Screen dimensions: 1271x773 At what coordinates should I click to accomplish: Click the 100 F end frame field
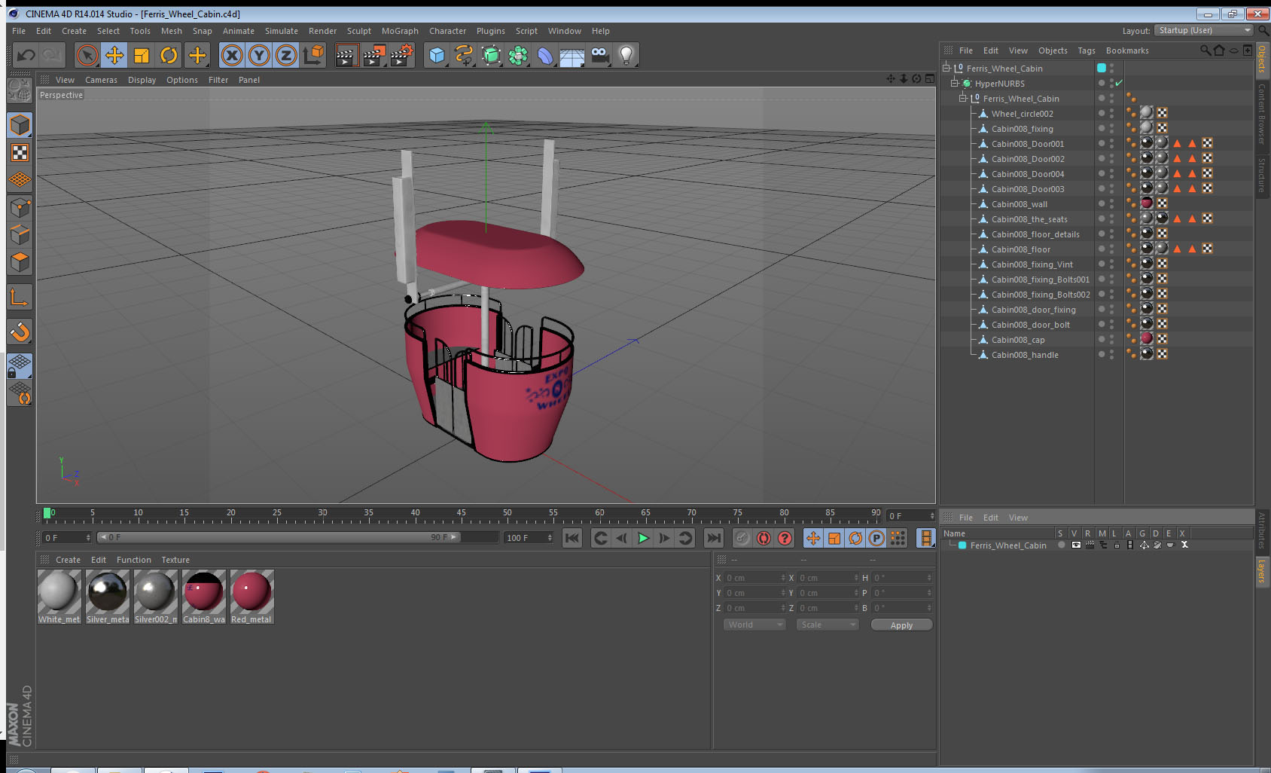[528, 537]
